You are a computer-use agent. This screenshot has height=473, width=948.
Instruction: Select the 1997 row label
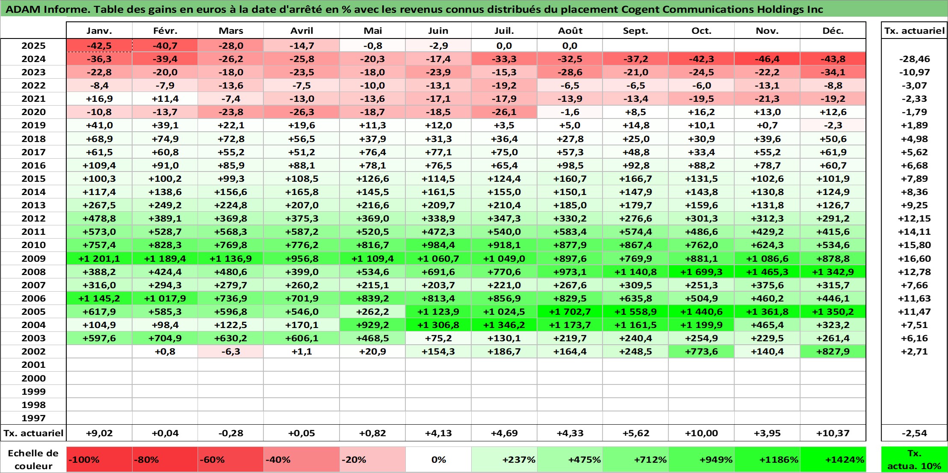(33, 418)
